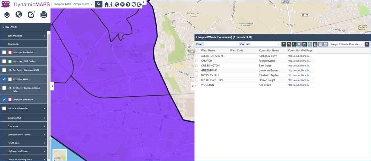
Task: Click the green refresh records icon
Action: 294,44
